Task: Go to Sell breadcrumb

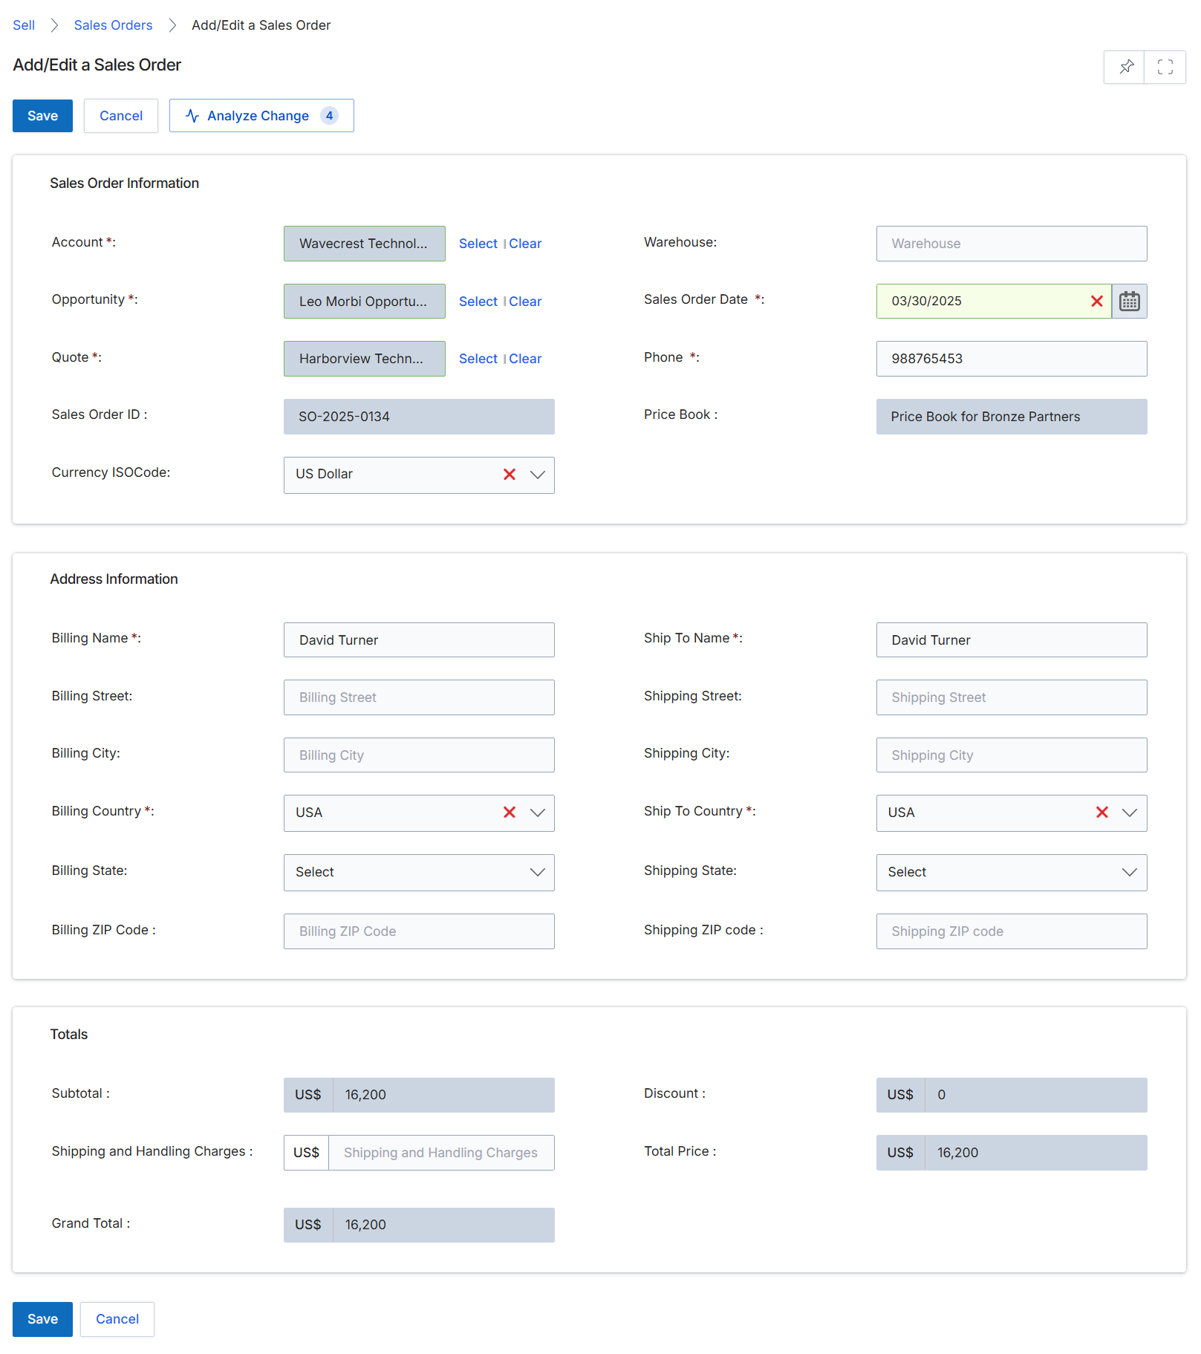Action: 24,25
